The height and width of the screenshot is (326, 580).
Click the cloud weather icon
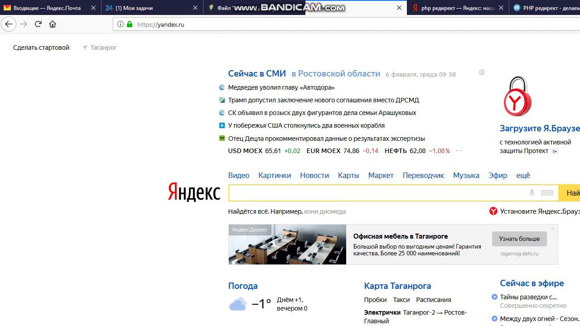tap(238, 303)
